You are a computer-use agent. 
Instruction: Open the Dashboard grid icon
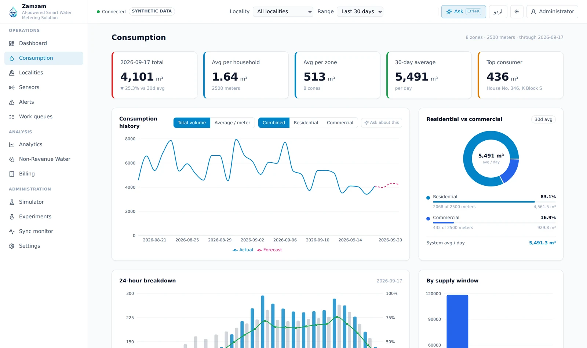coord(12,44)
